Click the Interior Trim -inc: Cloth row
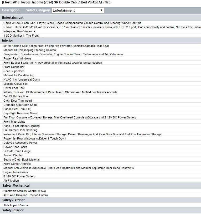This screenshot has width=201, height=214. point(100,92)
